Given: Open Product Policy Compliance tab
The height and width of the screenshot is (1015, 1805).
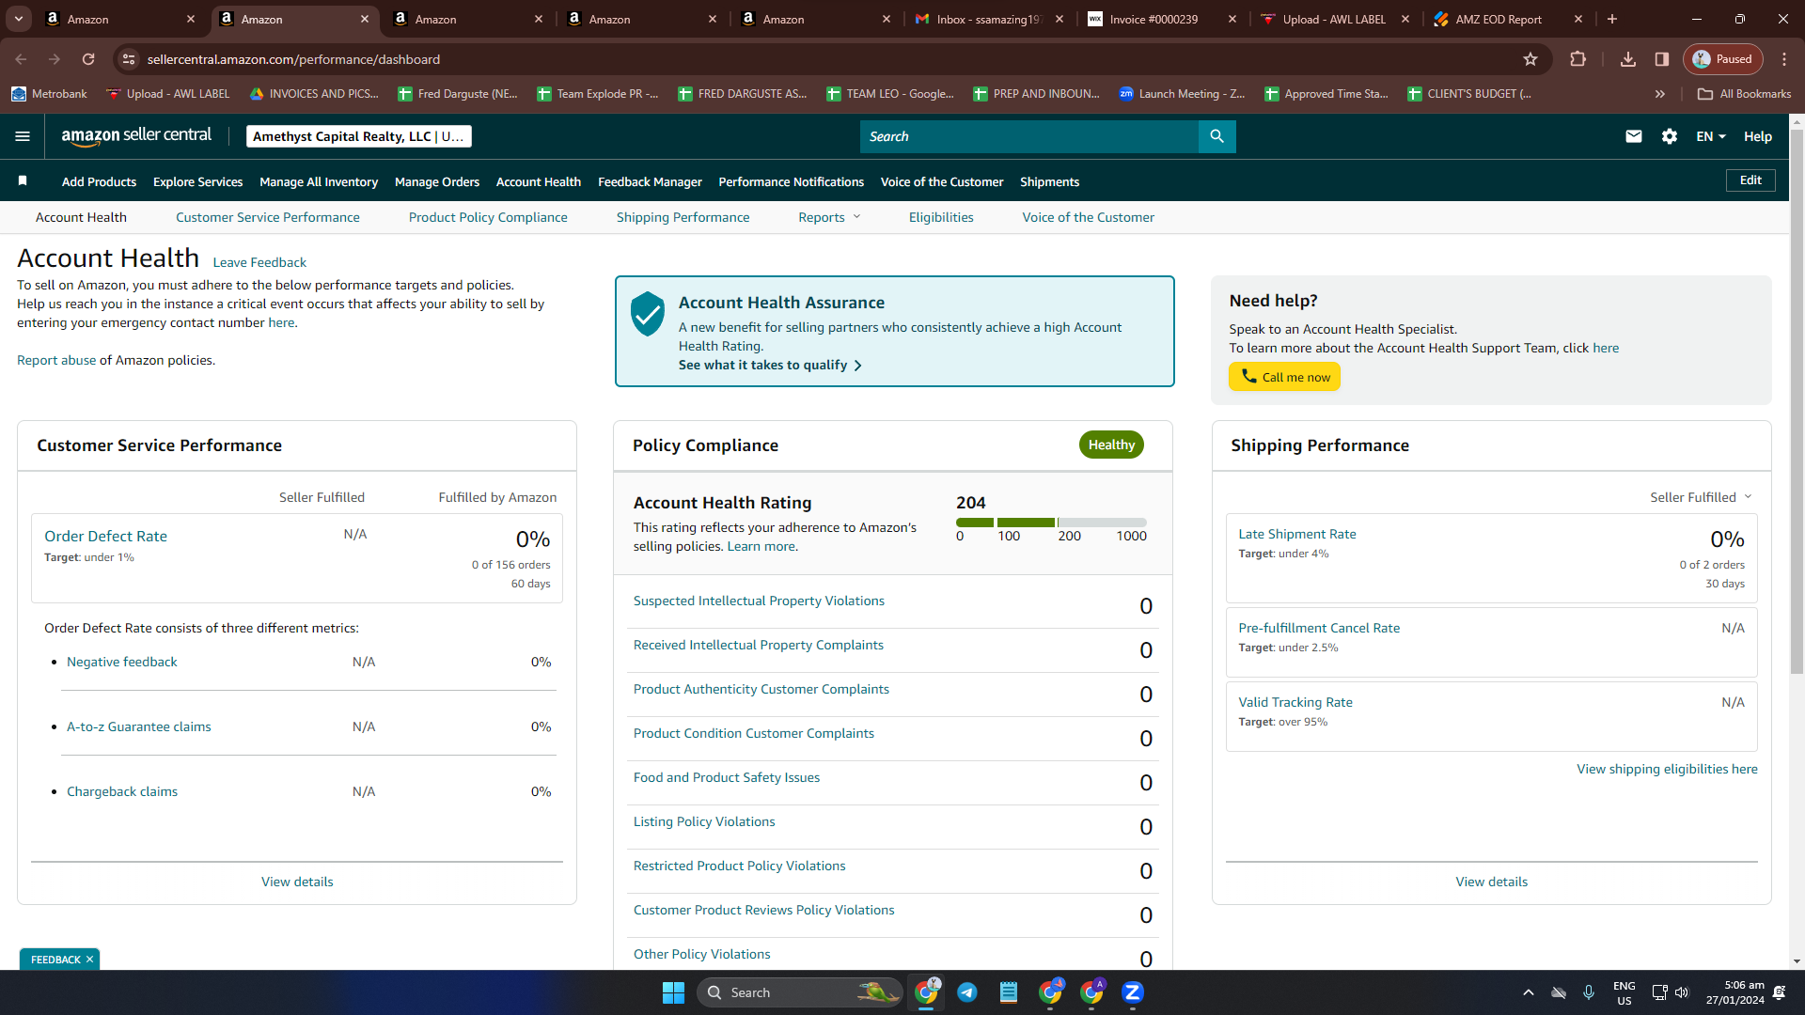Looking at the screenshot, I should coord(488,217).
